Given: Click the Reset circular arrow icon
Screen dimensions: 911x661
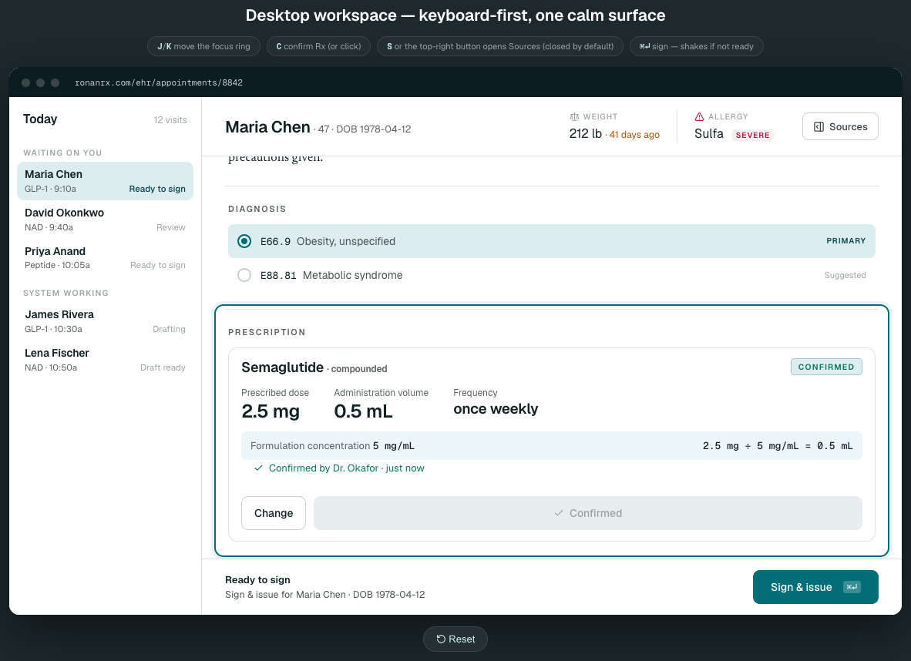Looking at the screenshot, I should point(441,639).
